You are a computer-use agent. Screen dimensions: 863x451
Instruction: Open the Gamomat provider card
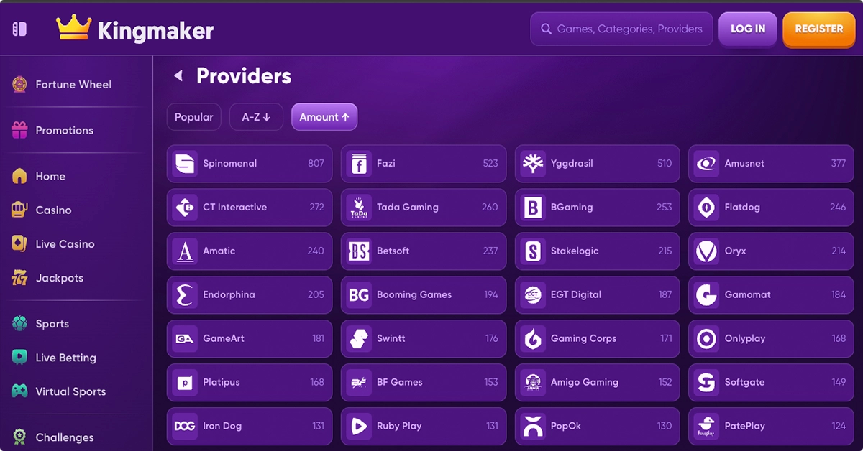click(x=771, y=294)
